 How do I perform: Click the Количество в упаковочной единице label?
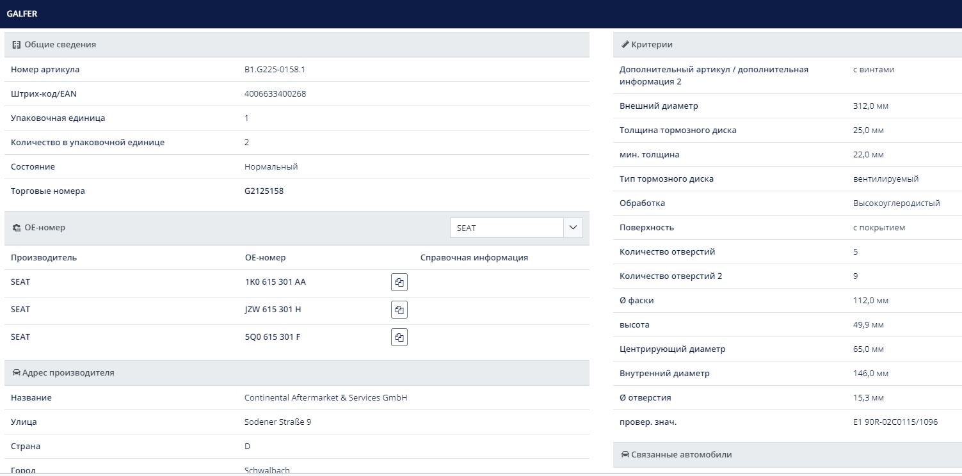[88, 142]
